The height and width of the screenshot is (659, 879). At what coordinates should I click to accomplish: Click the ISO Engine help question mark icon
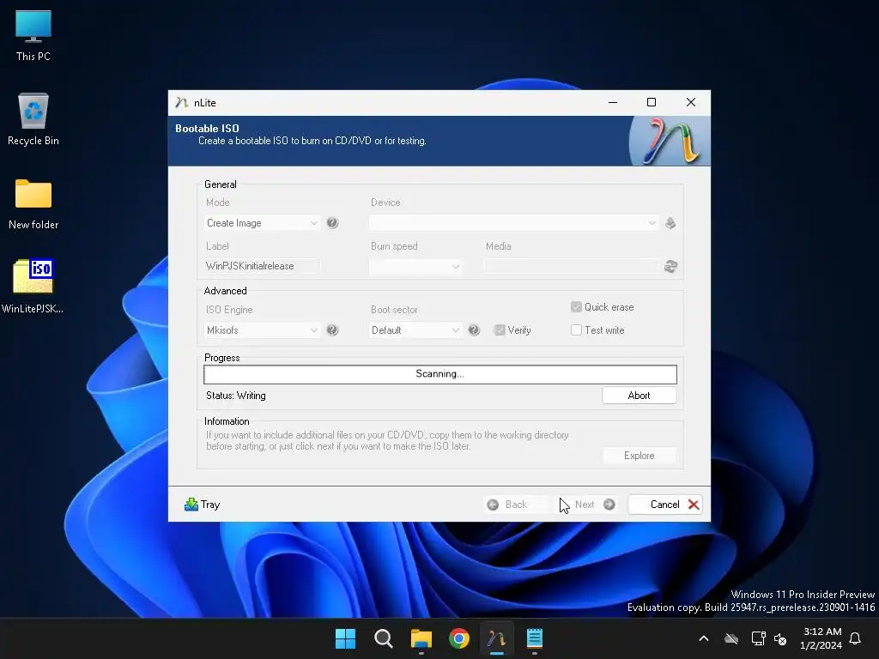(332, 330)
